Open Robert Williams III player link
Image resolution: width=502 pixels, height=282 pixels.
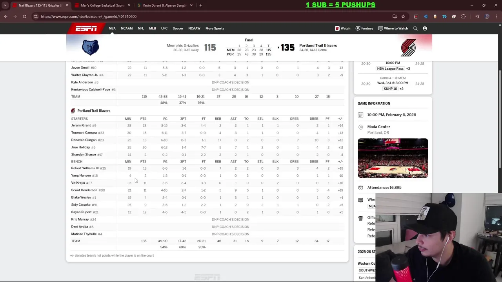click(85, 168)
